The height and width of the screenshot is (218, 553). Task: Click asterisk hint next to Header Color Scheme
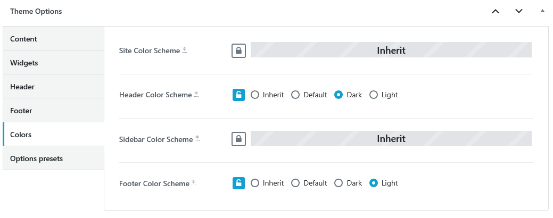tap(196, 94)
